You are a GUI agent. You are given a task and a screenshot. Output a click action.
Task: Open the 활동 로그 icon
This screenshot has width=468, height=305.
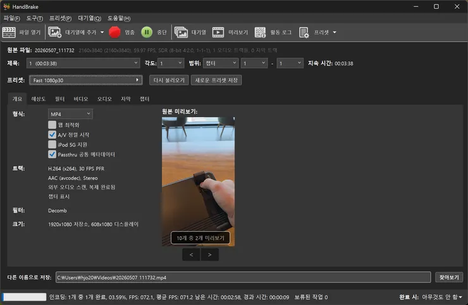(x=260, y=32)
